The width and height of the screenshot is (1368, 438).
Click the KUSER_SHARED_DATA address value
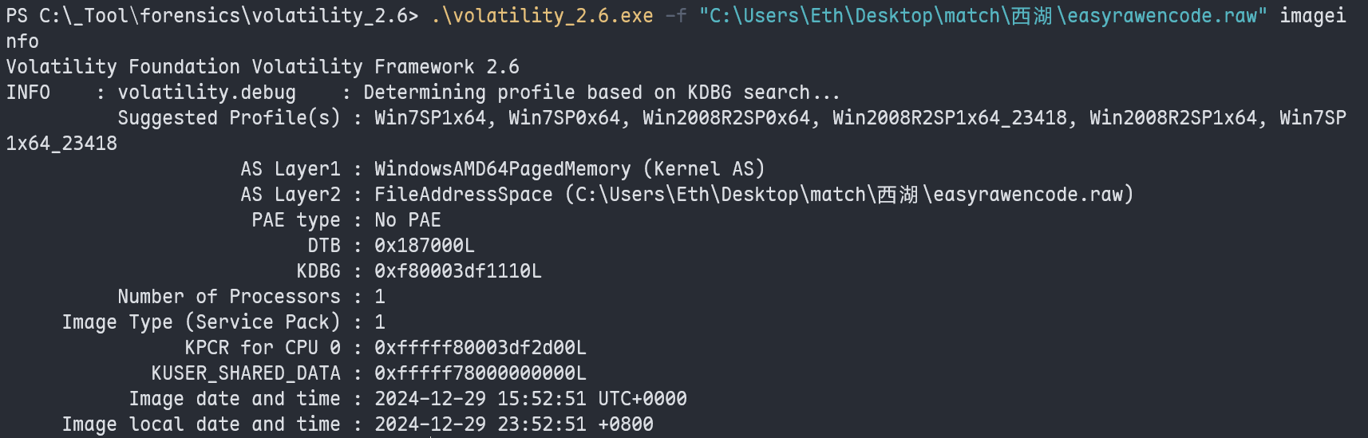480,373
